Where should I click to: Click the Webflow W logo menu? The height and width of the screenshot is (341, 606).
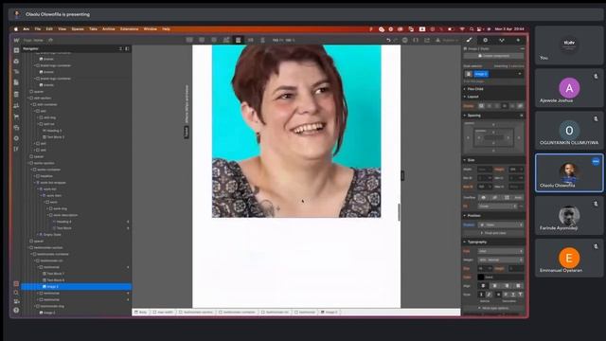coord(16,40)
